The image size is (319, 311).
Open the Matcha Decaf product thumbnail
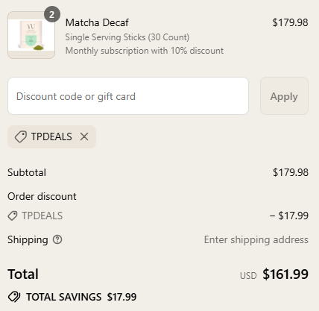coord(31,35)
